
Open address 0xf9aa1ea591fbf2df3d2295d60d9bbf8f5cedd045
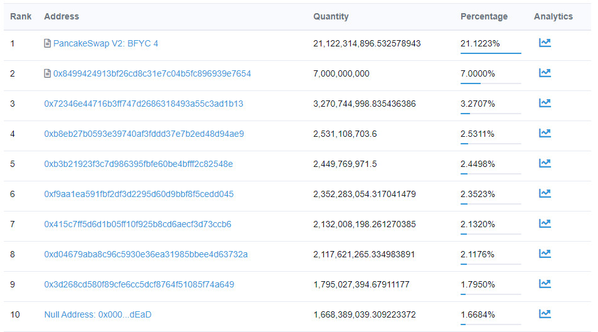pos(139,194)
